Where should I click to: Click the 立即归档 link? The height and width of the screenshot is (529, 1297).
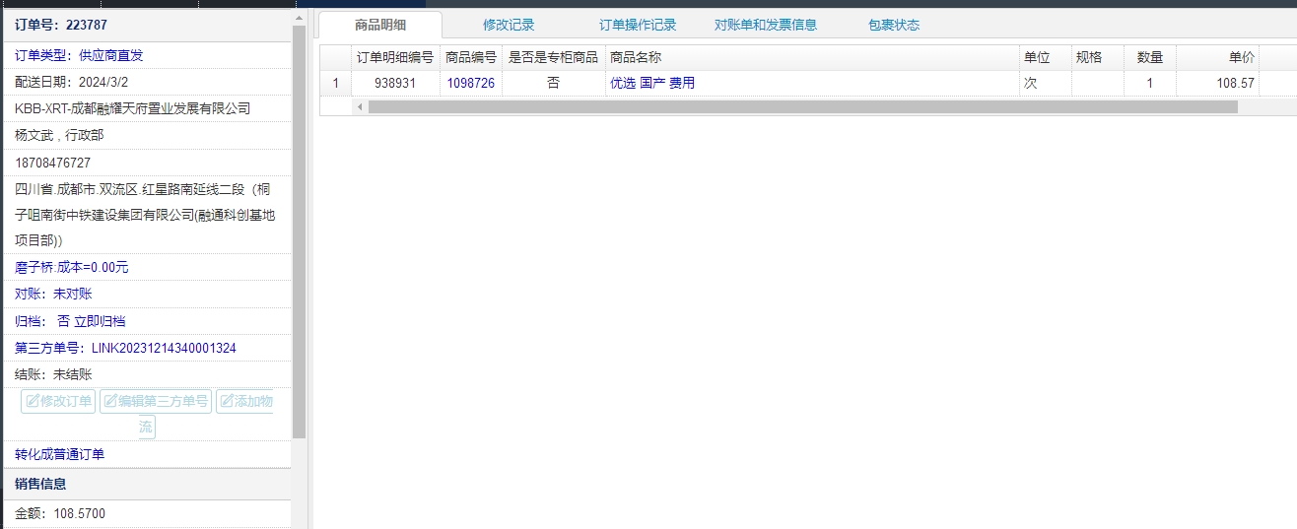100,321
